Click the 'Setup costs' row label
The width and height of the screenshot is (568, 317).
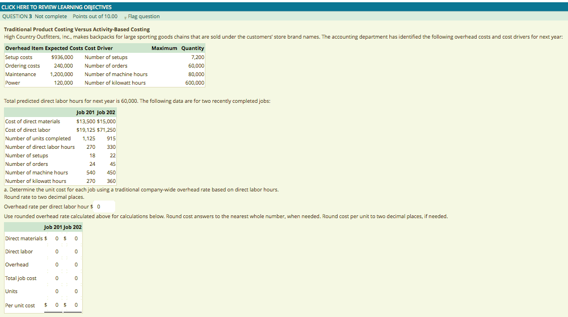pyautogui.click(x=19, y=57)
